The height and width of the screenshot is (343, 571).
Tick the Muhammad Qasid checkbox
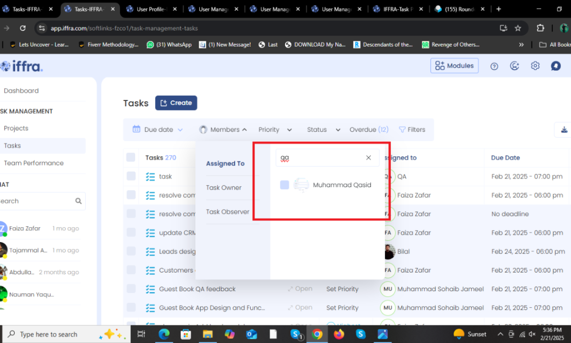coord(285,185)
